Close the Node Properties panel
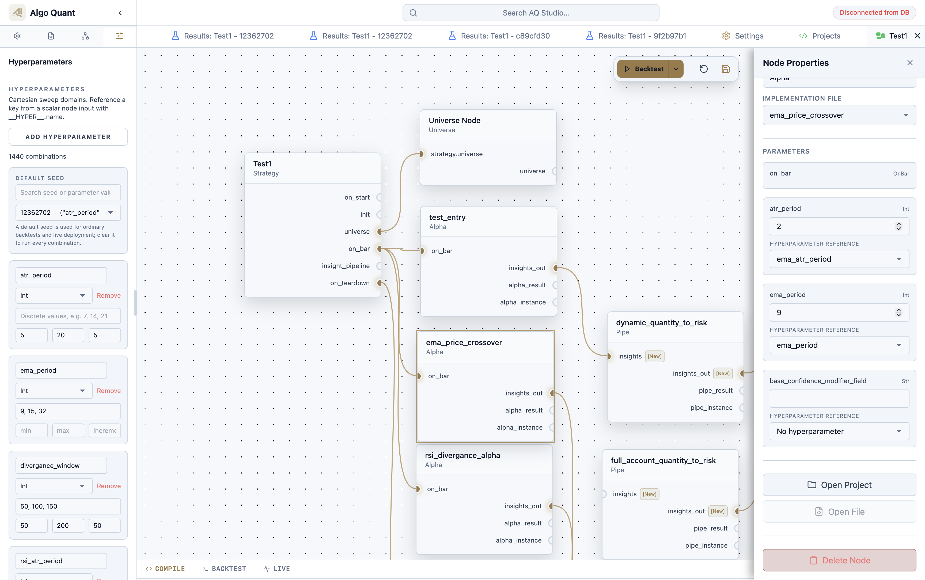The width and height of the screenshot is (925, 580). click(910, 63)
